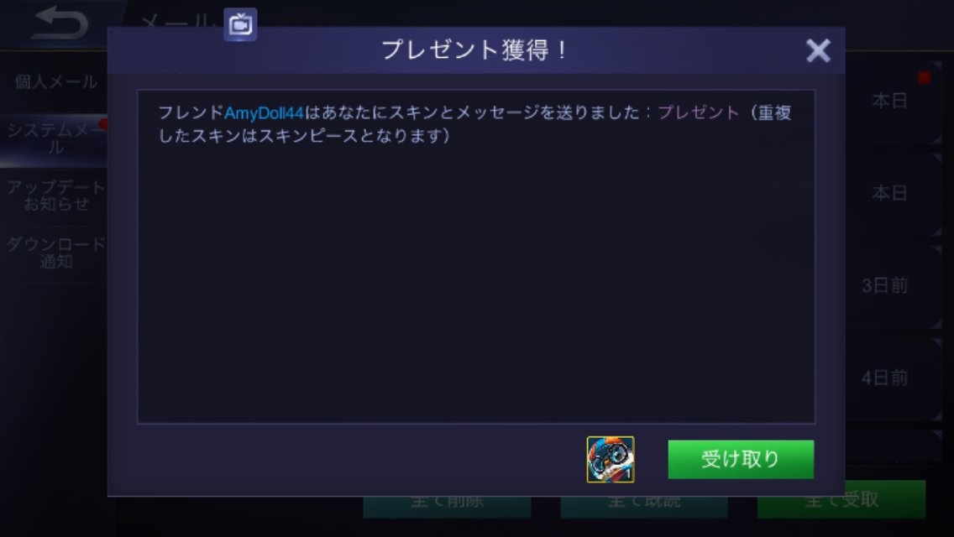The image size is (954, 537).
Task: Open the アップデートお知らせ tab
Action: pyautogui.click(x=55, y=196)
